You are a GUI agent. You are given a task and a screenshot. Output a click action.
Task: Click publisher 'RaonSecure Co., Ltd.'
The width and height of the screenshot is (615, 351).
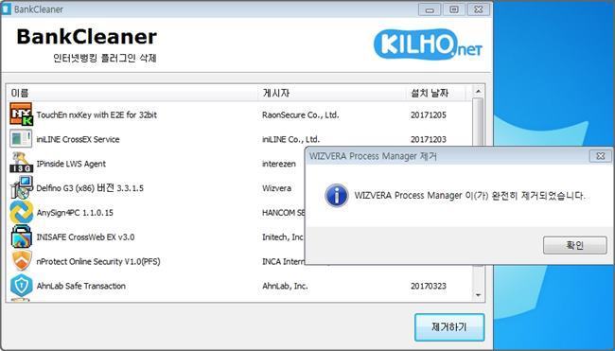[x=301, y=114]
